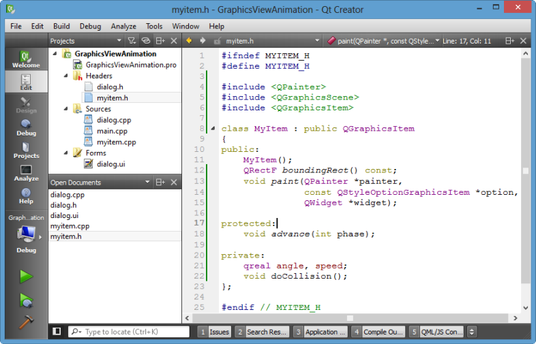This screenshot has height=344, width=536.
Task: Split the Open Documents pane
Action: (x=160, y=182)
